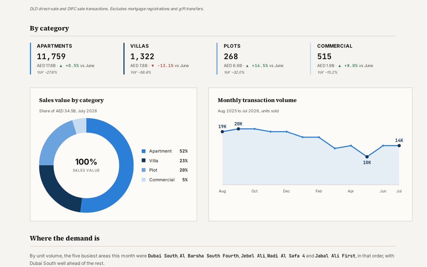Screen dimensions: 427x267
Task: Click the "Share of AED 34.5B, July 2026" subtitle
Action: click(68, 111)
